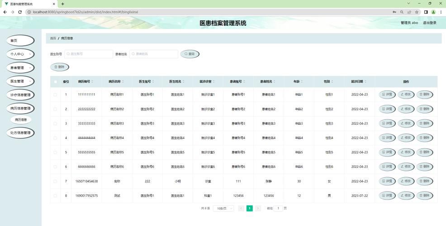Screen dimensions: 446x226
Task: Reload the page with refresh icon
Action: click(20, 12)
